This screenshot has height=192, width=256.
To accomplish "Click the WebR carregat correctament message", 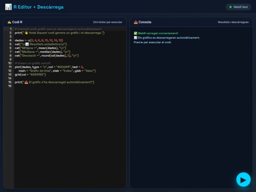I will coord(158,33).
